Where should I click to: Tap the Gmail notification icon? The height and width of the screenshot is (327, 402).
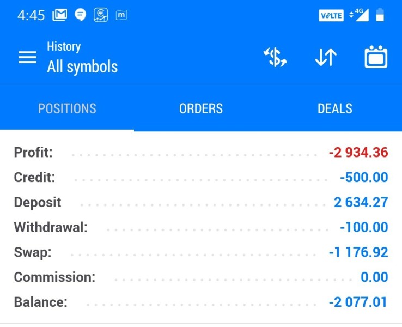[59, 15]
